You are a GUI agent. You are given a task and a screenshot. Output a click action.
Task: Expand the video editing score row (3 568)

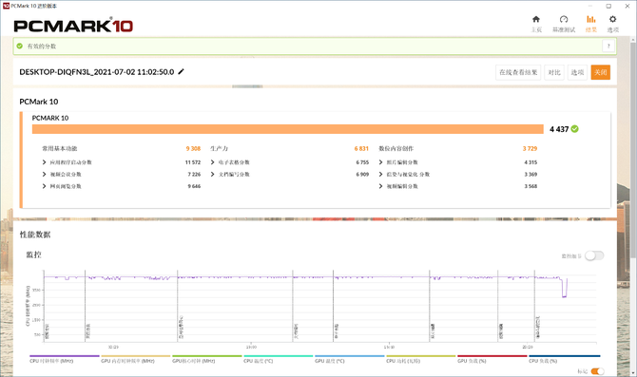(x=380, y=186)
